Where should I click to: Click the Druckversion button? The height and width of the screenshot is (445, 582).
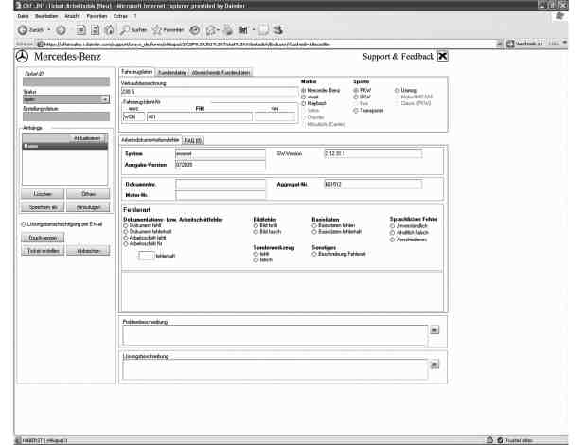[x=43, y=238]
